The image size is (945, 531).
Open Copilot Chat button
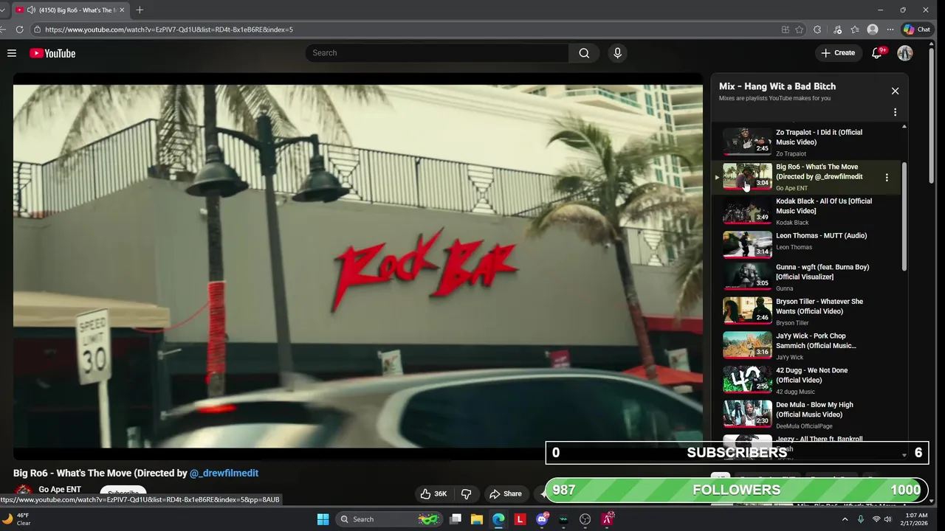pos(917,29)
